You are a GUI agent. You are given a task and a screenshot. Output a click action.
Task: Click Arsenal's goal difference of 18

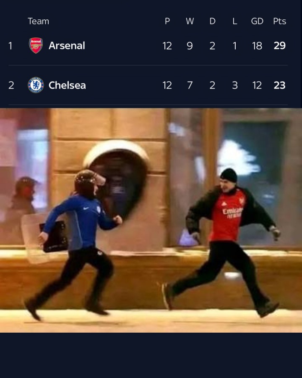(x=257, y=45)
